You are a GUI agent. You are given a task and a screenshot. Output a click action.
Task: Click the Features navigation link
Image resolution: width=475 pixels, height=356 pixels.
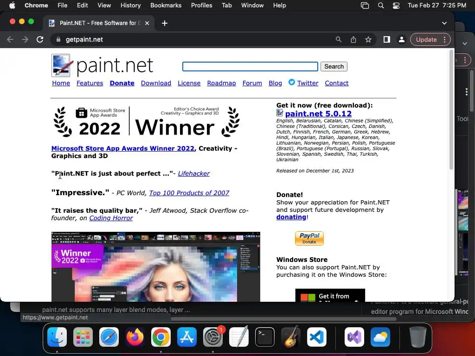click(x=90, y=83)
